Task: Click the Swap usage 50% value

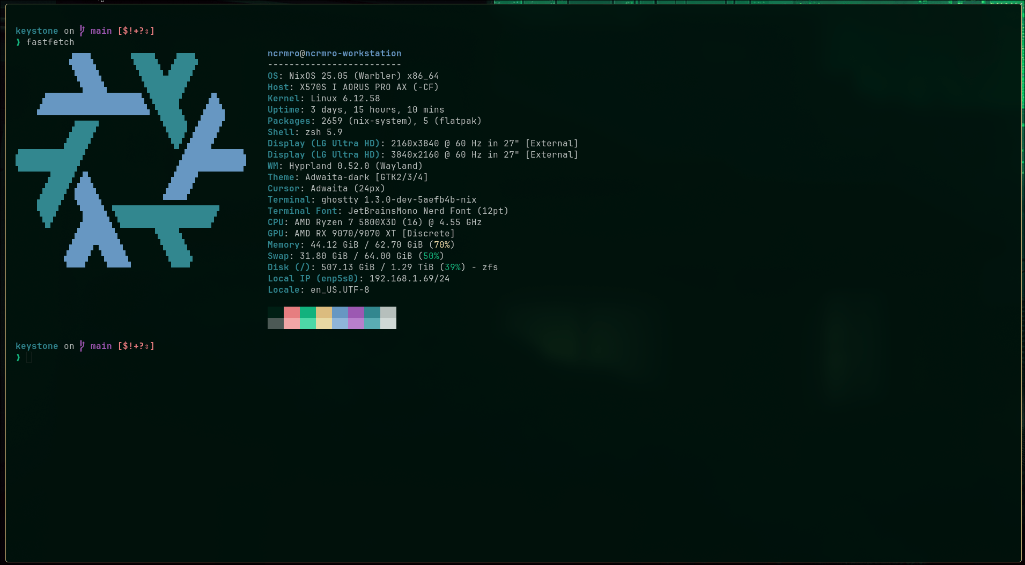Action: coord(431,256)
